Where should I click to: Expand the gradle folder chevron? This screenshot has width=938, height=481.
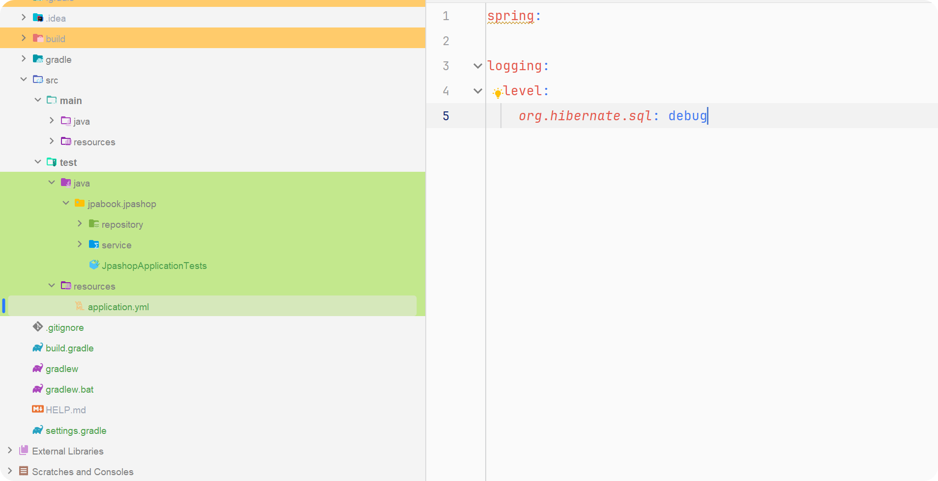(24, 59)
